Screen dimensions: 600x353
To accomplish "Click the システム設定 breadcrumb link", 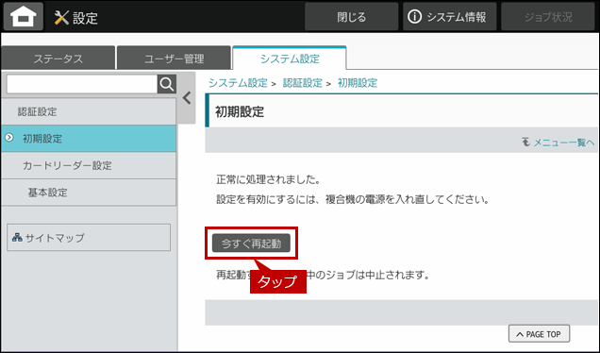I will tap(238, 83).
